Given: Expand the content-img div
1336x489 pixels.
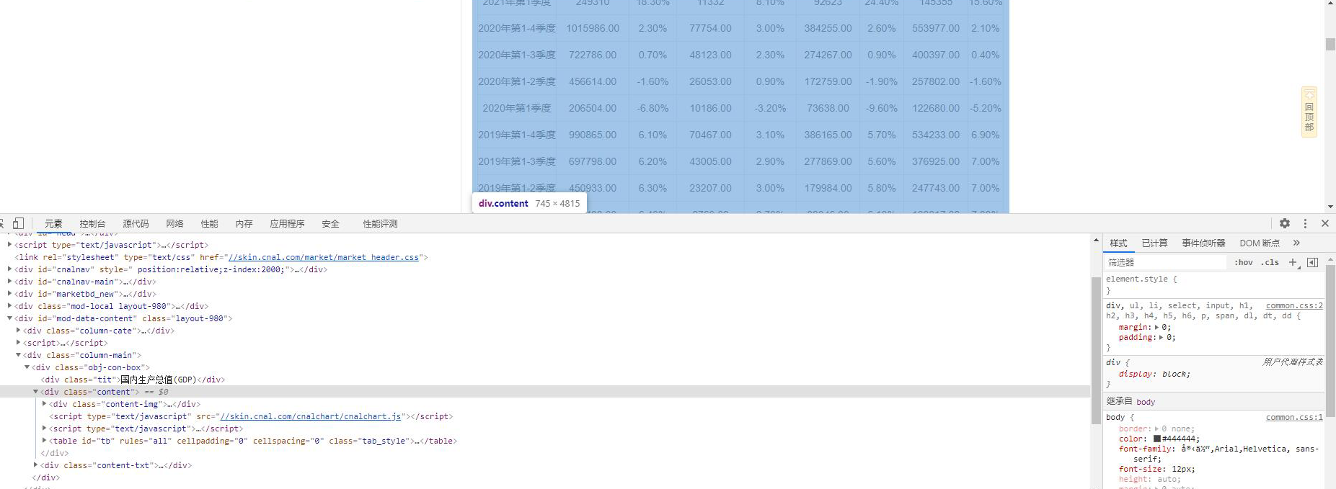Looking at the screenshot, I should 44,404.
